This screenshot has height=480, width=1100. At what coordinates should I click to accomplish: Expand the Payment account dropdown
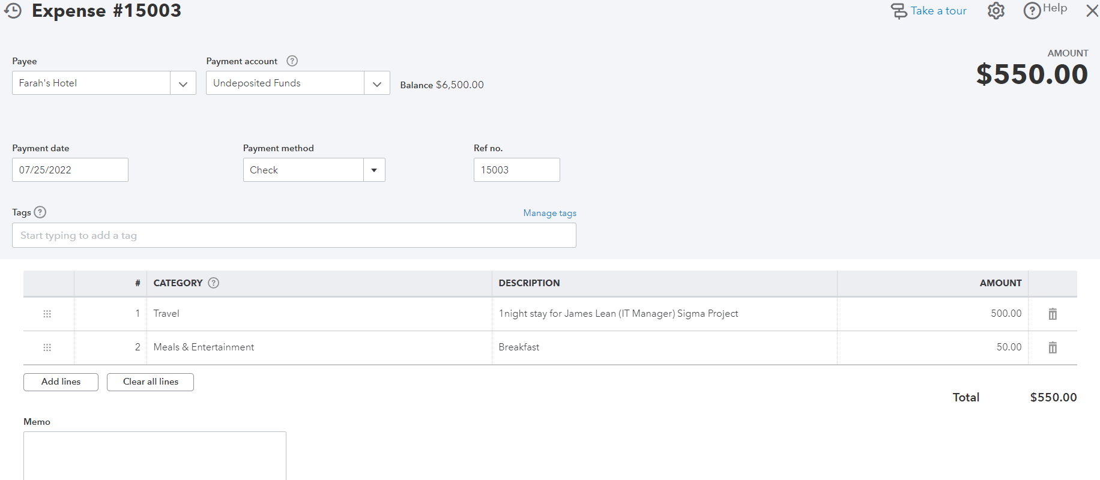coord(377,84)
